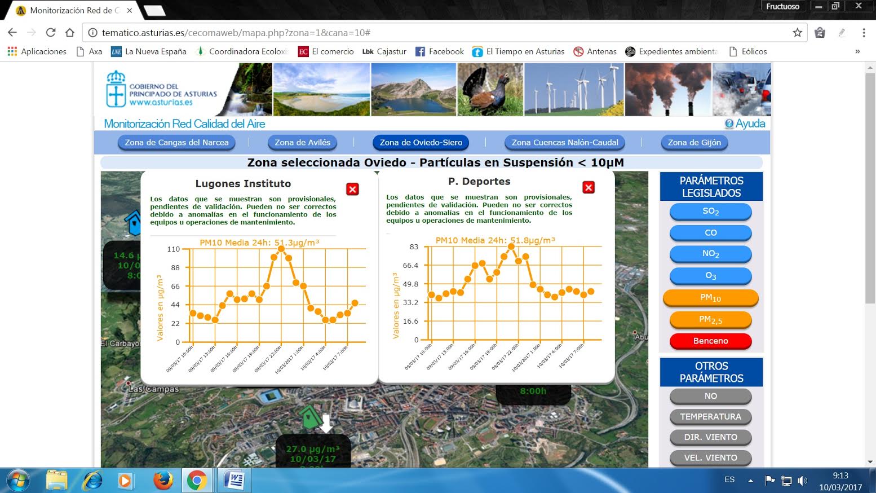Switch to Zona de Avilés
The image size is (876, 493).
tap(302, 143)
